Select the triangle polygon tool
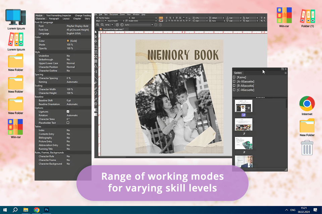The width and height of the screenshot is (322, 214). point(96,66)
